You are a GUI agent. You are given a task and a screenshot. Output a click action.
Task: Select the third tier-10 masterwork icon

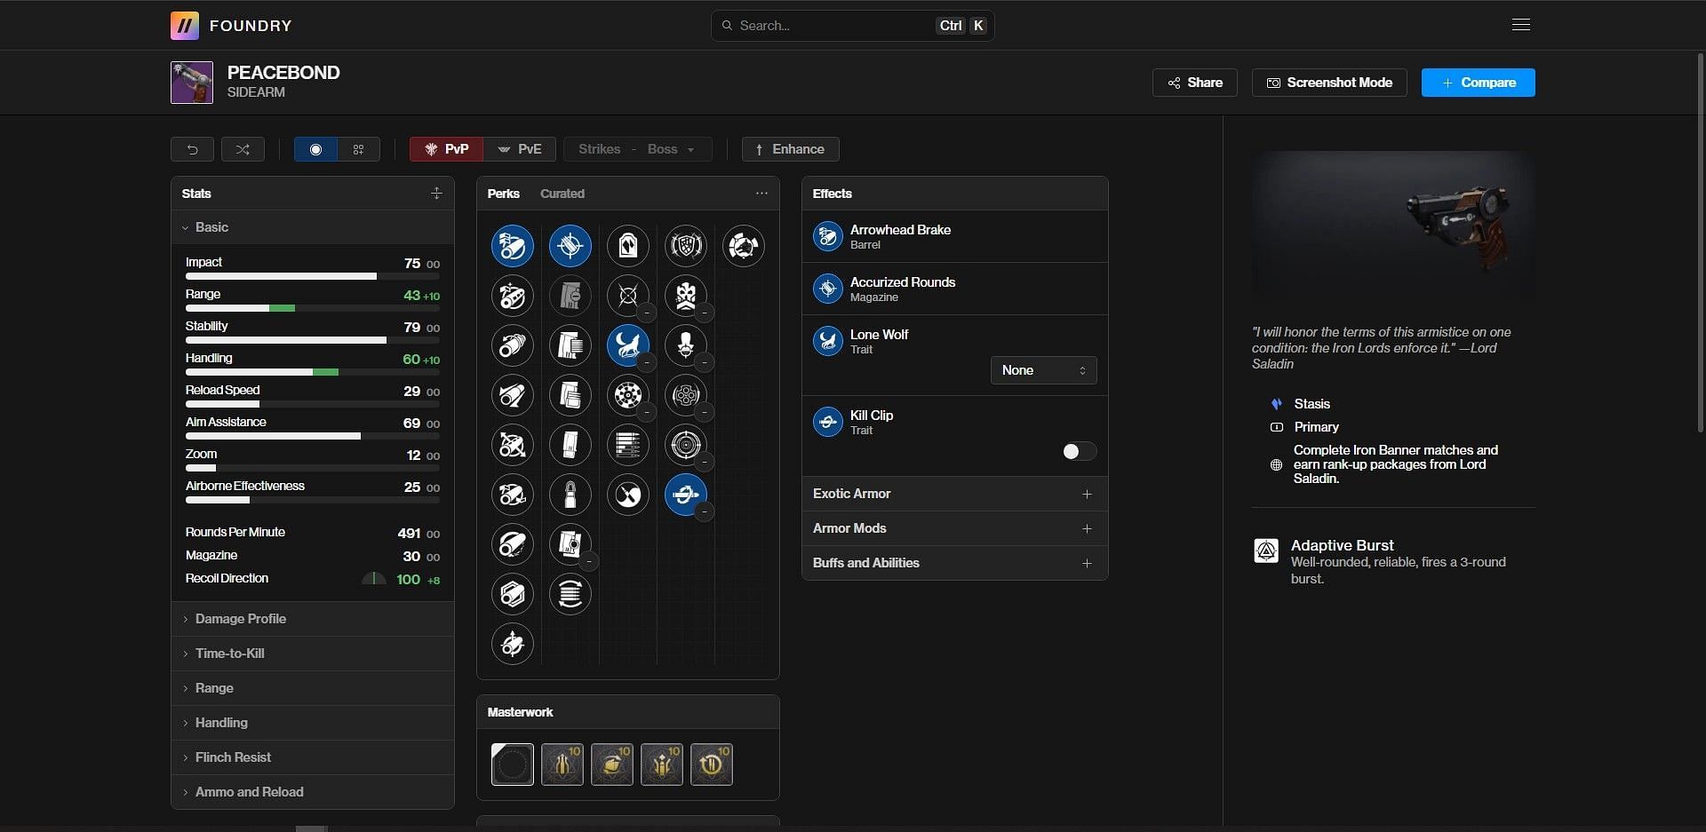coord(662,765)
